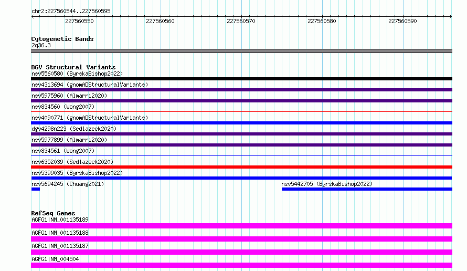Click the magenta AGFG1 NM_001135187 gene bar
This screenshot has width=467, height=271.
241,252
